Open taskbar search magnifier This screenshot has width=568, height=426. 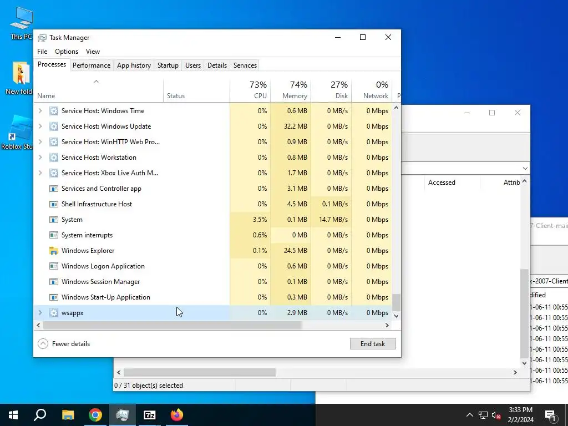[40, 415]
